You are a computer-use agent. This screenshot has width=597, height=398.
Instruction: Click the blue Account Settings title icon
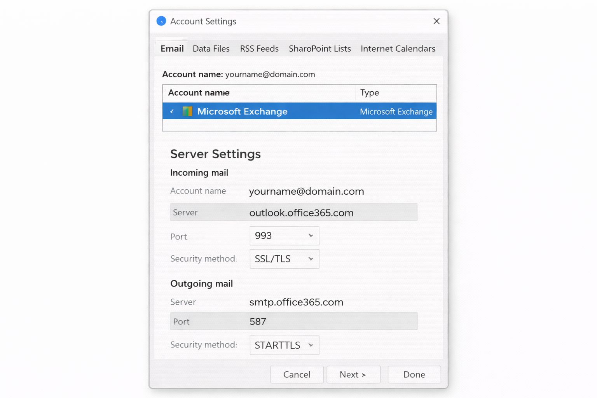161,21
